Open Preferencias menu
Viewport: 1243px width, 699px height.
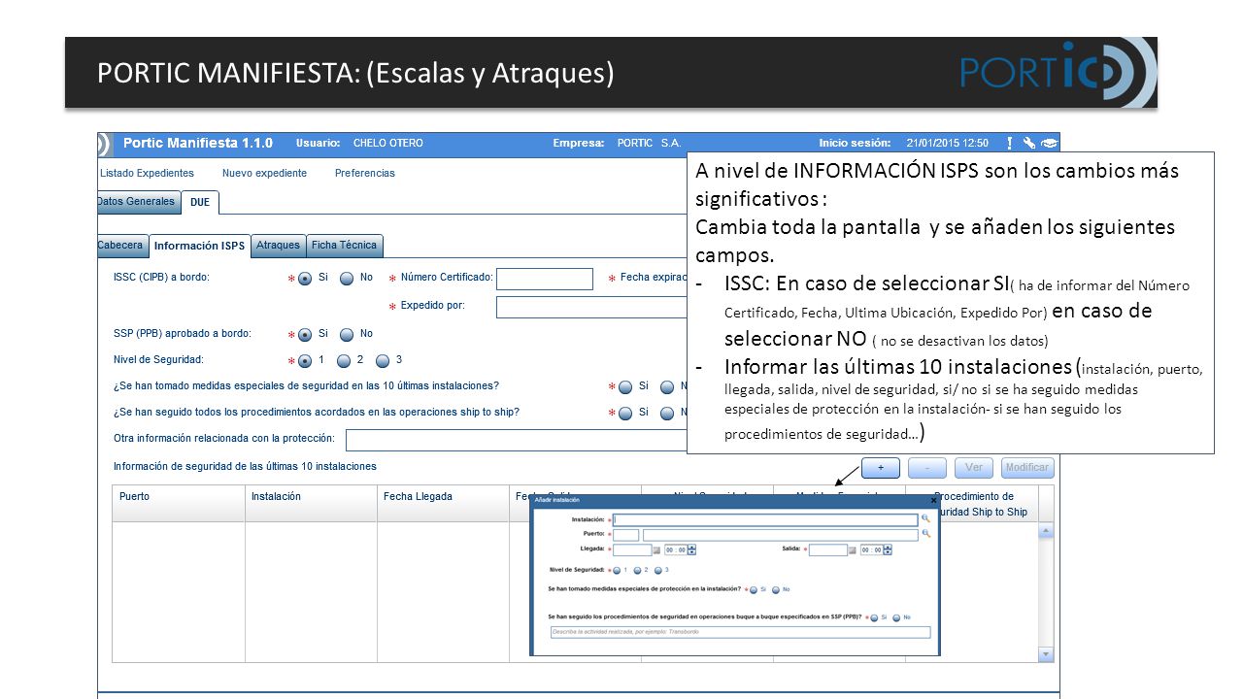tap(365, 173)
